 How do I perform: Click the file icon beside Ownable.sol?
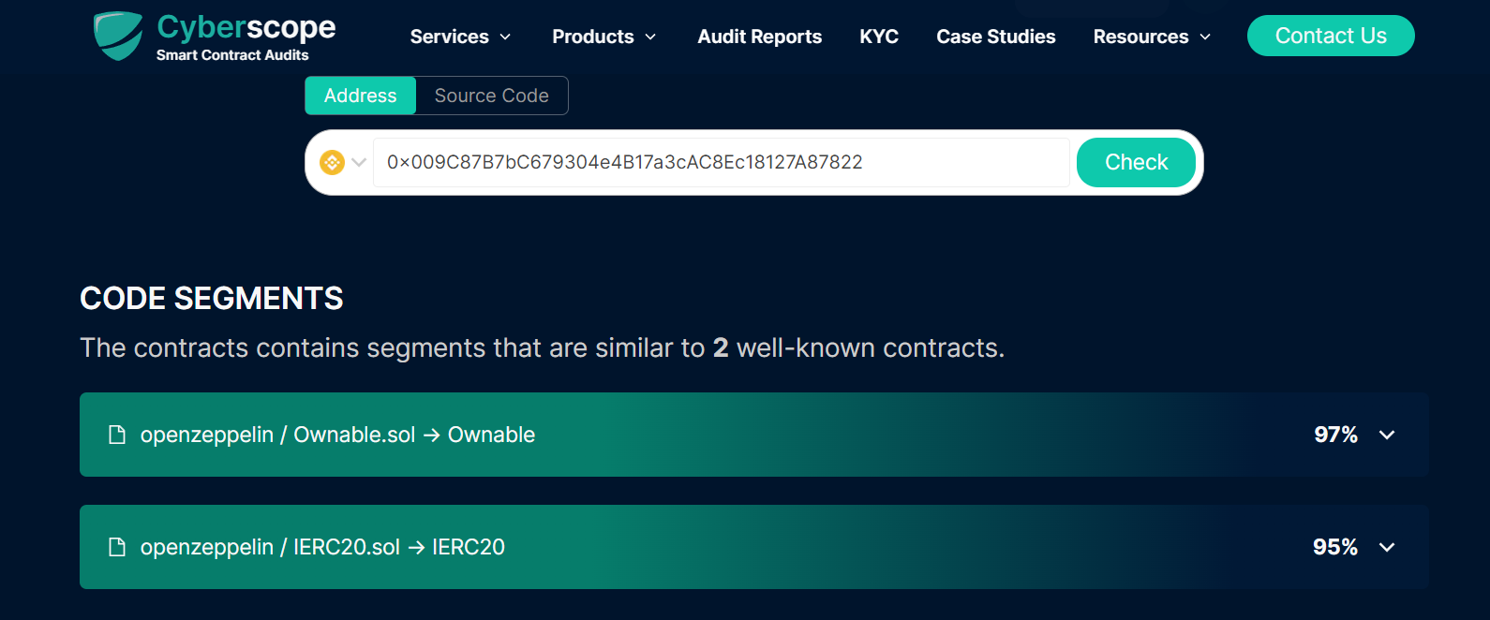[117, 435]
